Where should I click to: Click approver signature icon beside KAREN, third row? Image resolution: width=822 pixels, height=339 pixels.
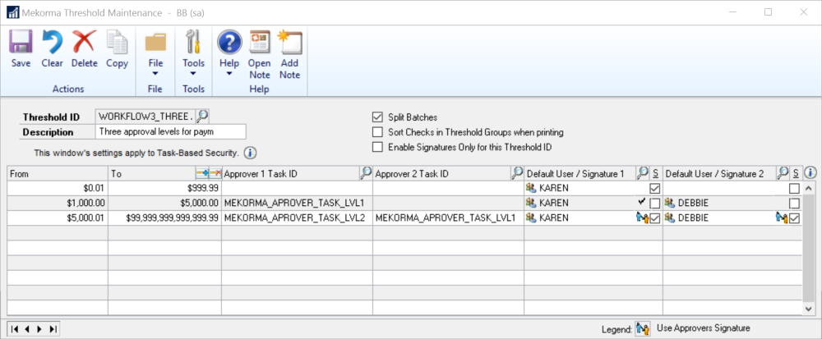[643, 218]
